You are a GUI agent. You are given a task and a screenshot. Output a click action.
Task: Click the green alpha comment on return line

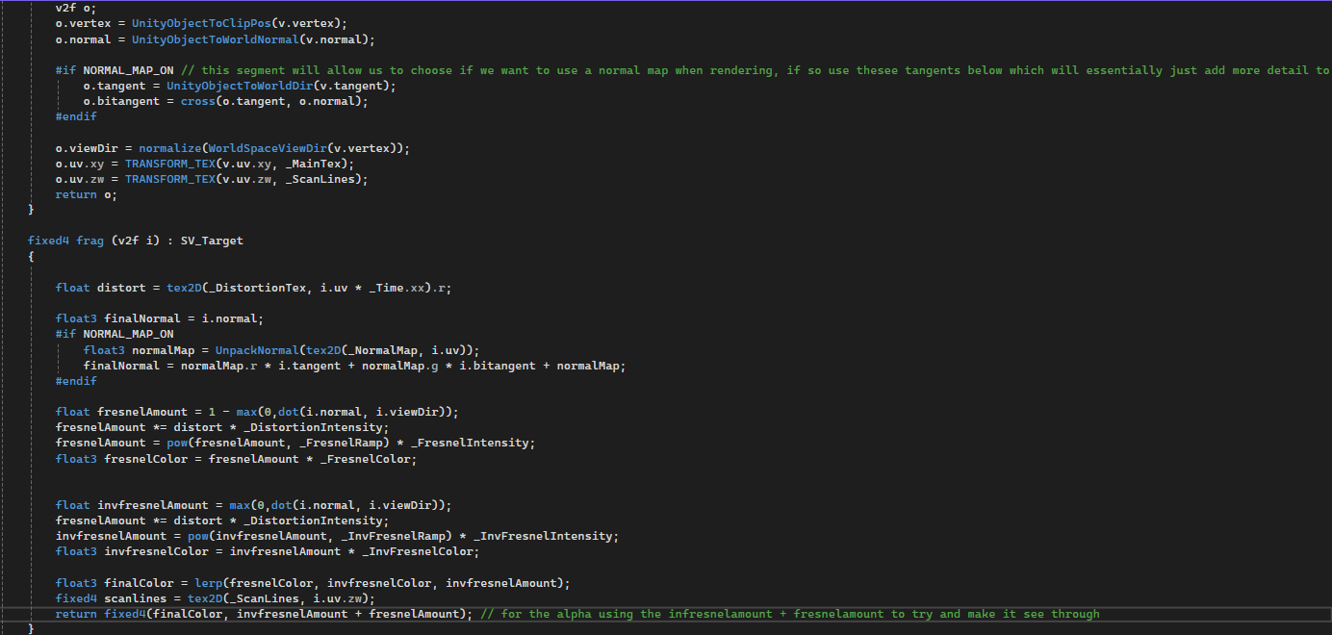789,614
